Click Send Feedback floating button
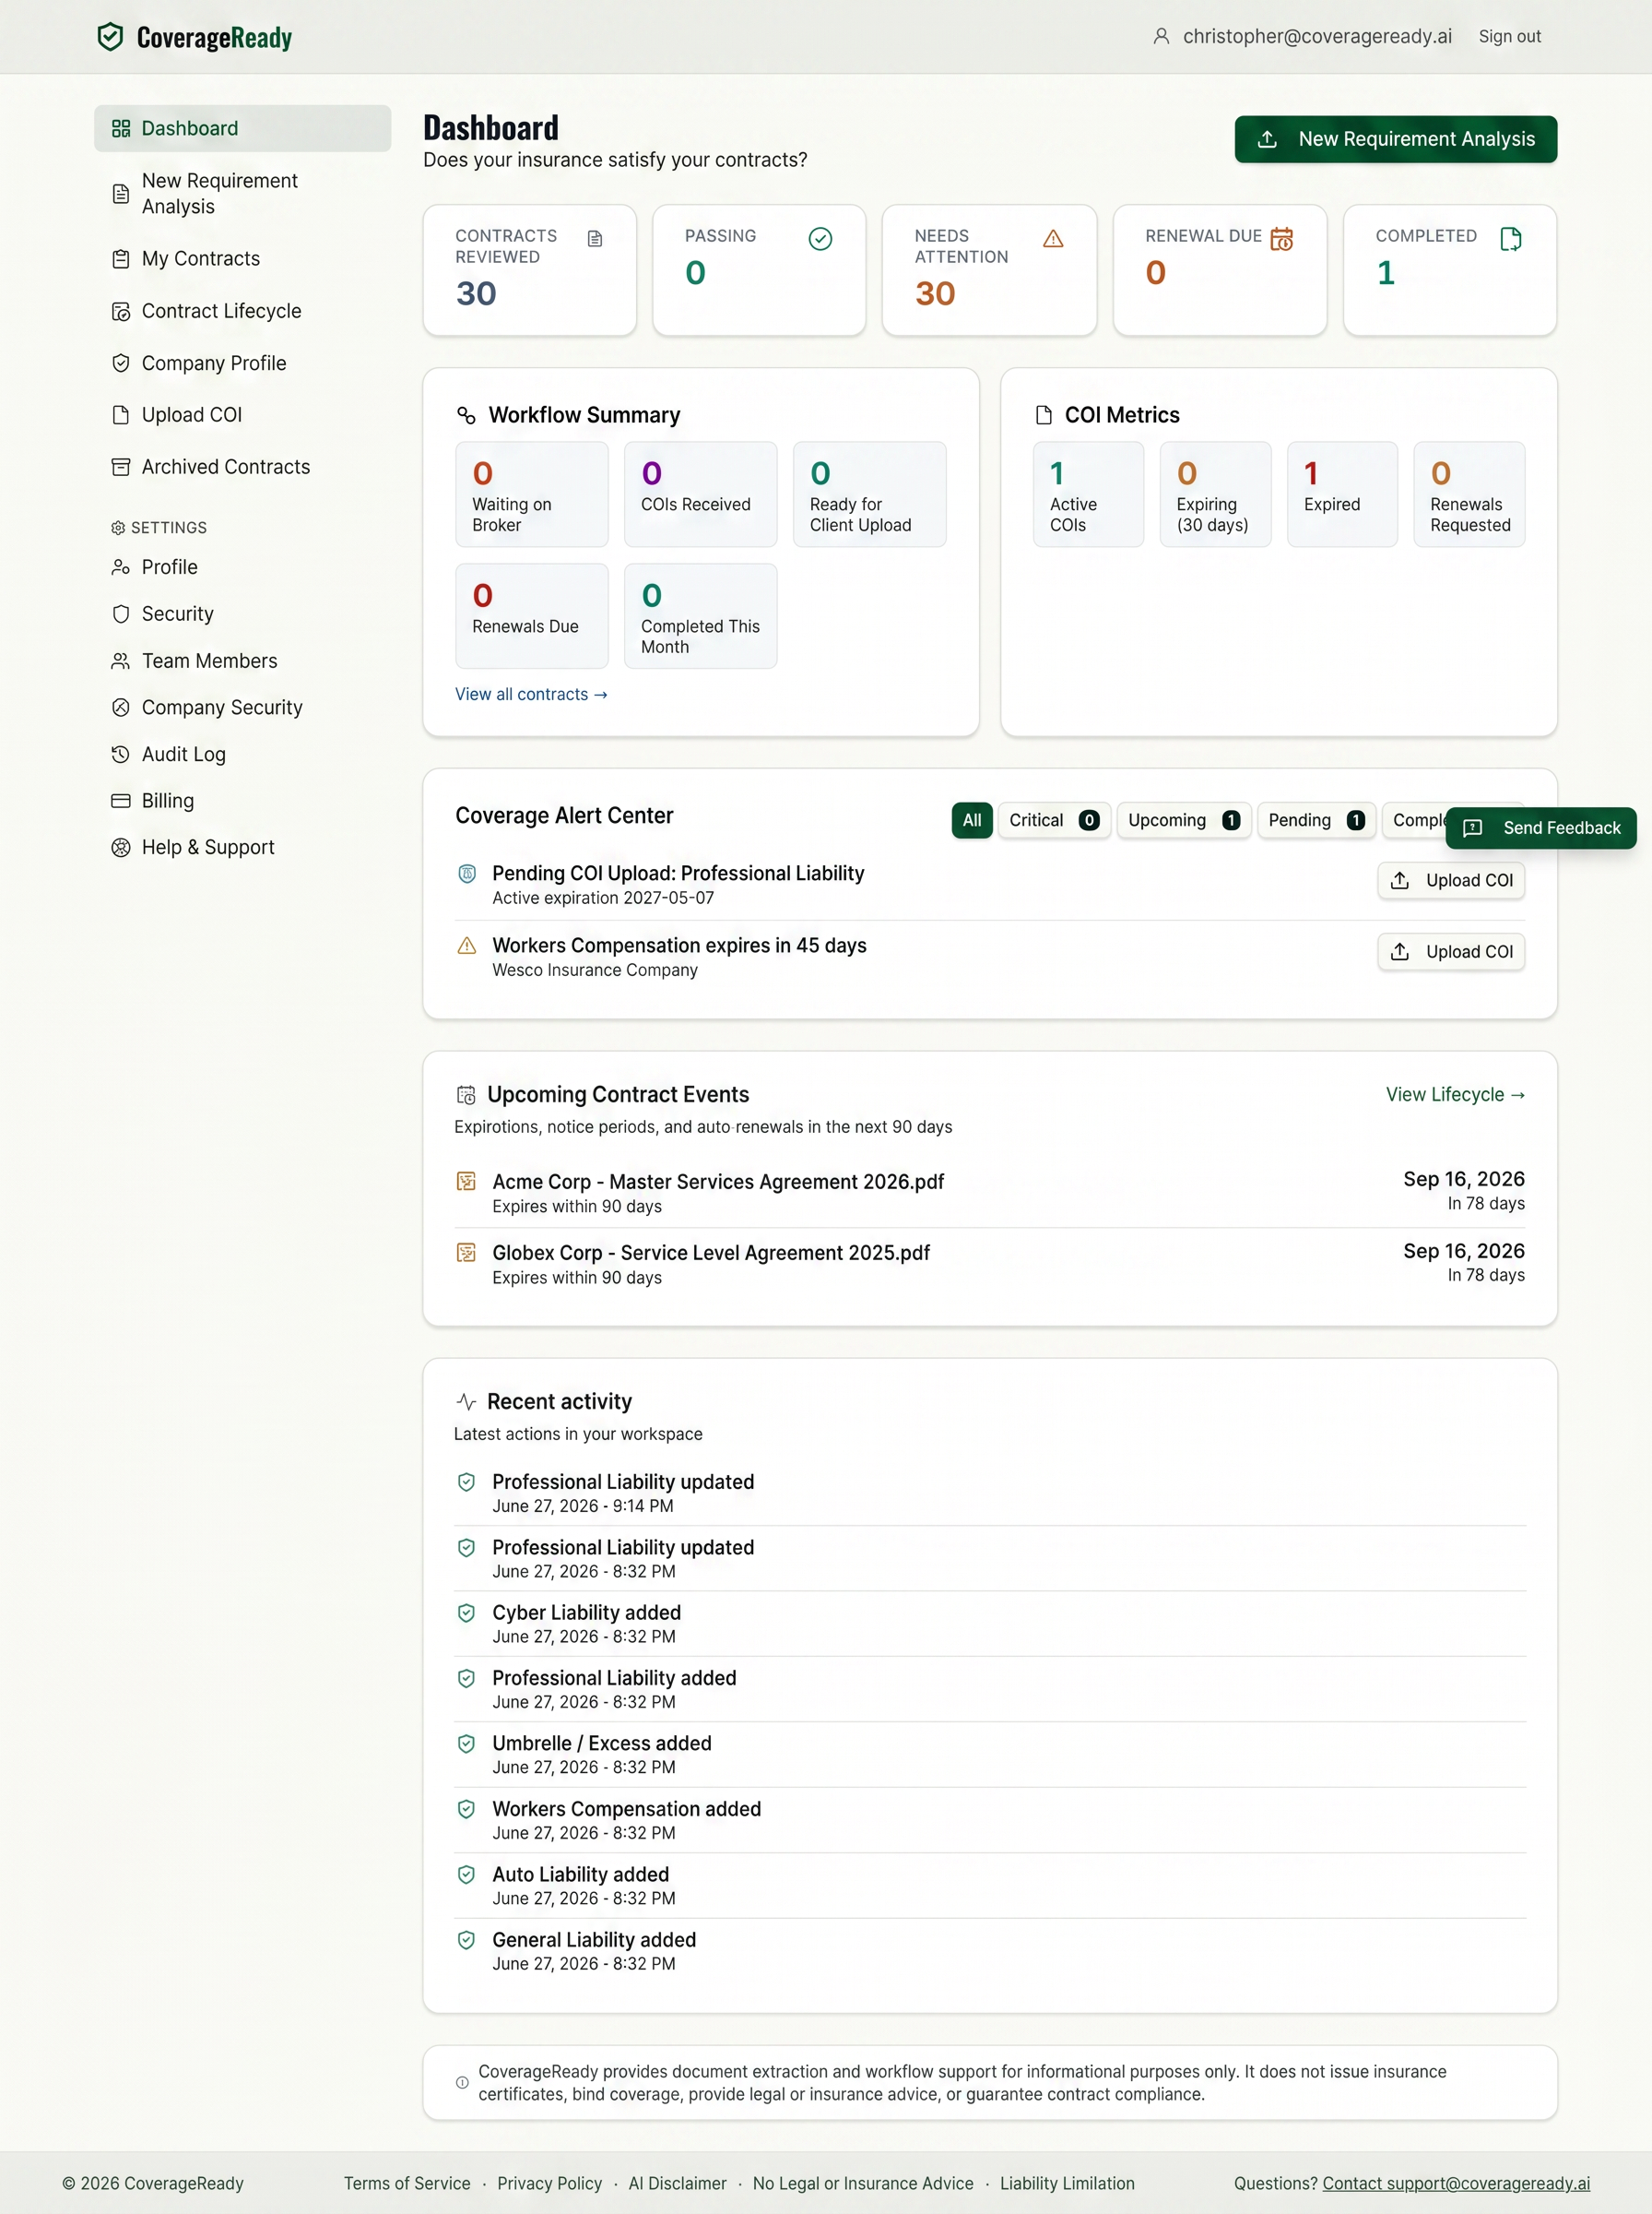The image size is (1652, 2214). pos(1541,828)
